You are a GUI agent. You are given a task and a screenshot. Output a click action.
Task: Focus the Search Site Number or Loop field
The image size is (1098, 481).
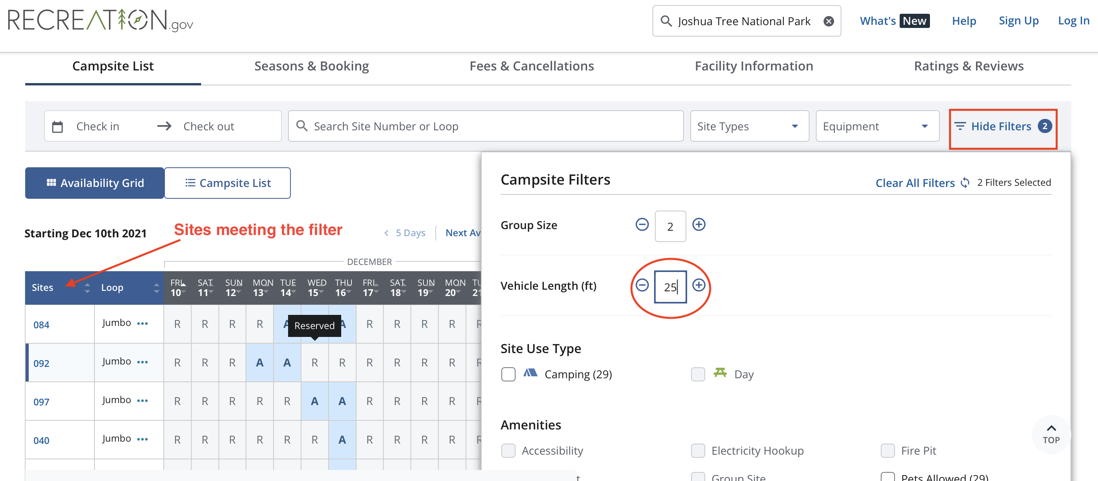(486, 126)
